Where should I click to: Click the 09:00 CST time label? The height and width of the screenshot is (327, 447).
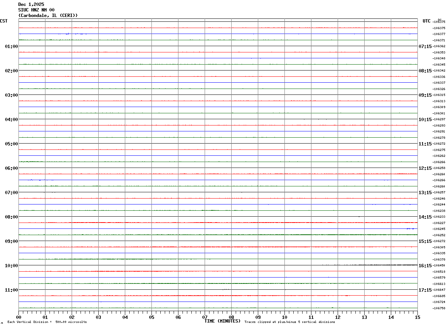coord(11,241)
